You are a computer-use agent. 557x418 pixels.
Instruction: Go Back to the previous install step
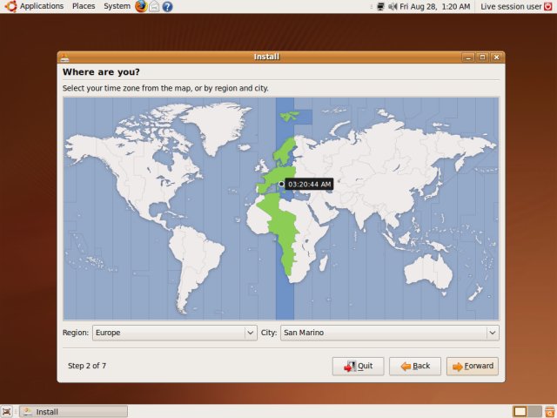[415, 366]
